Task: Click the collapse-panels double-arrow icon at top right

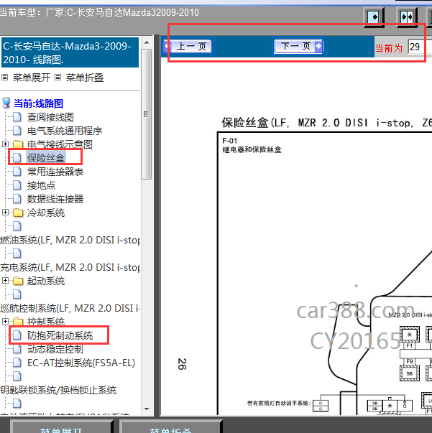Action: point(407,17)
